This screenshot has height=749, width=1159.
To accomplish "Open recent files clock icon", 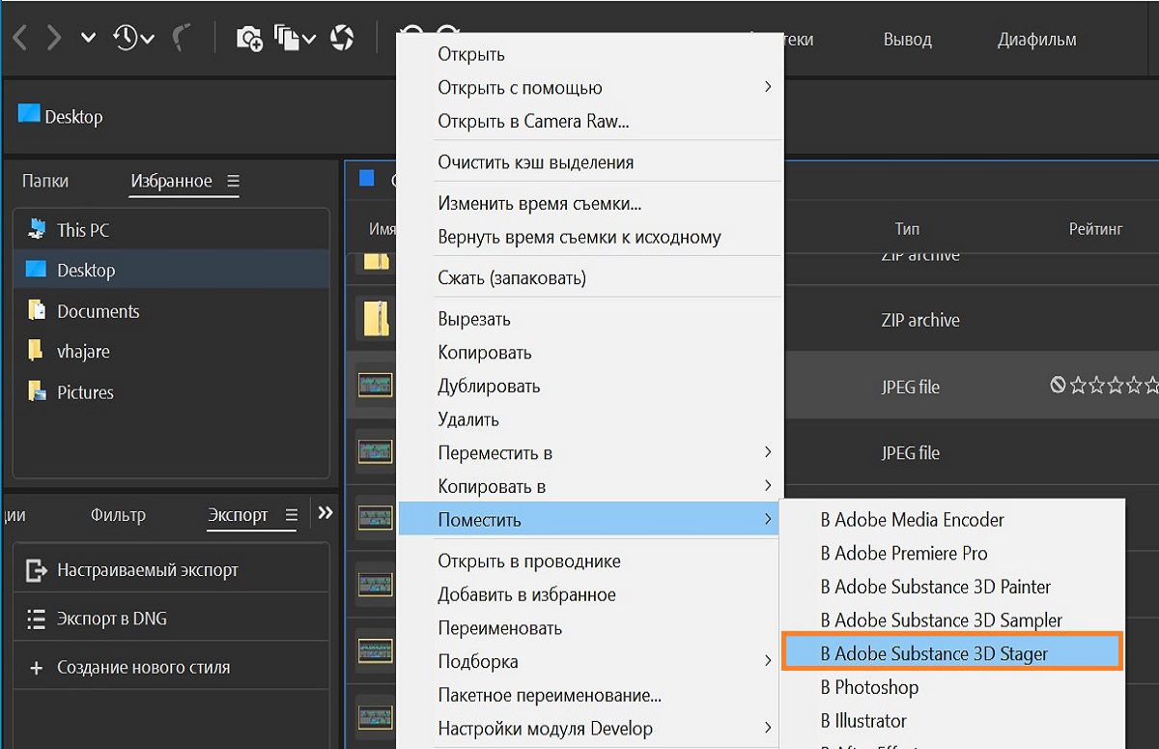I will pyautogui.click(x=133, y=38).
